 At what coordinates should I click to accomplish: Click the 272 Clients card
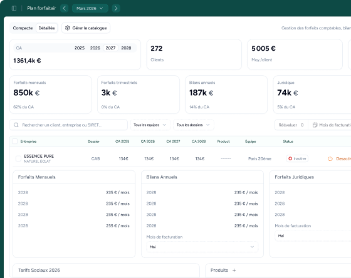point(194,54)
